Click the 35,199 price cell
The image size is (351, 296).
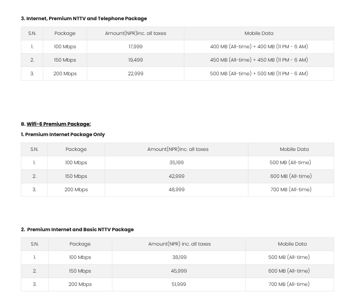[x=176, y=163]
